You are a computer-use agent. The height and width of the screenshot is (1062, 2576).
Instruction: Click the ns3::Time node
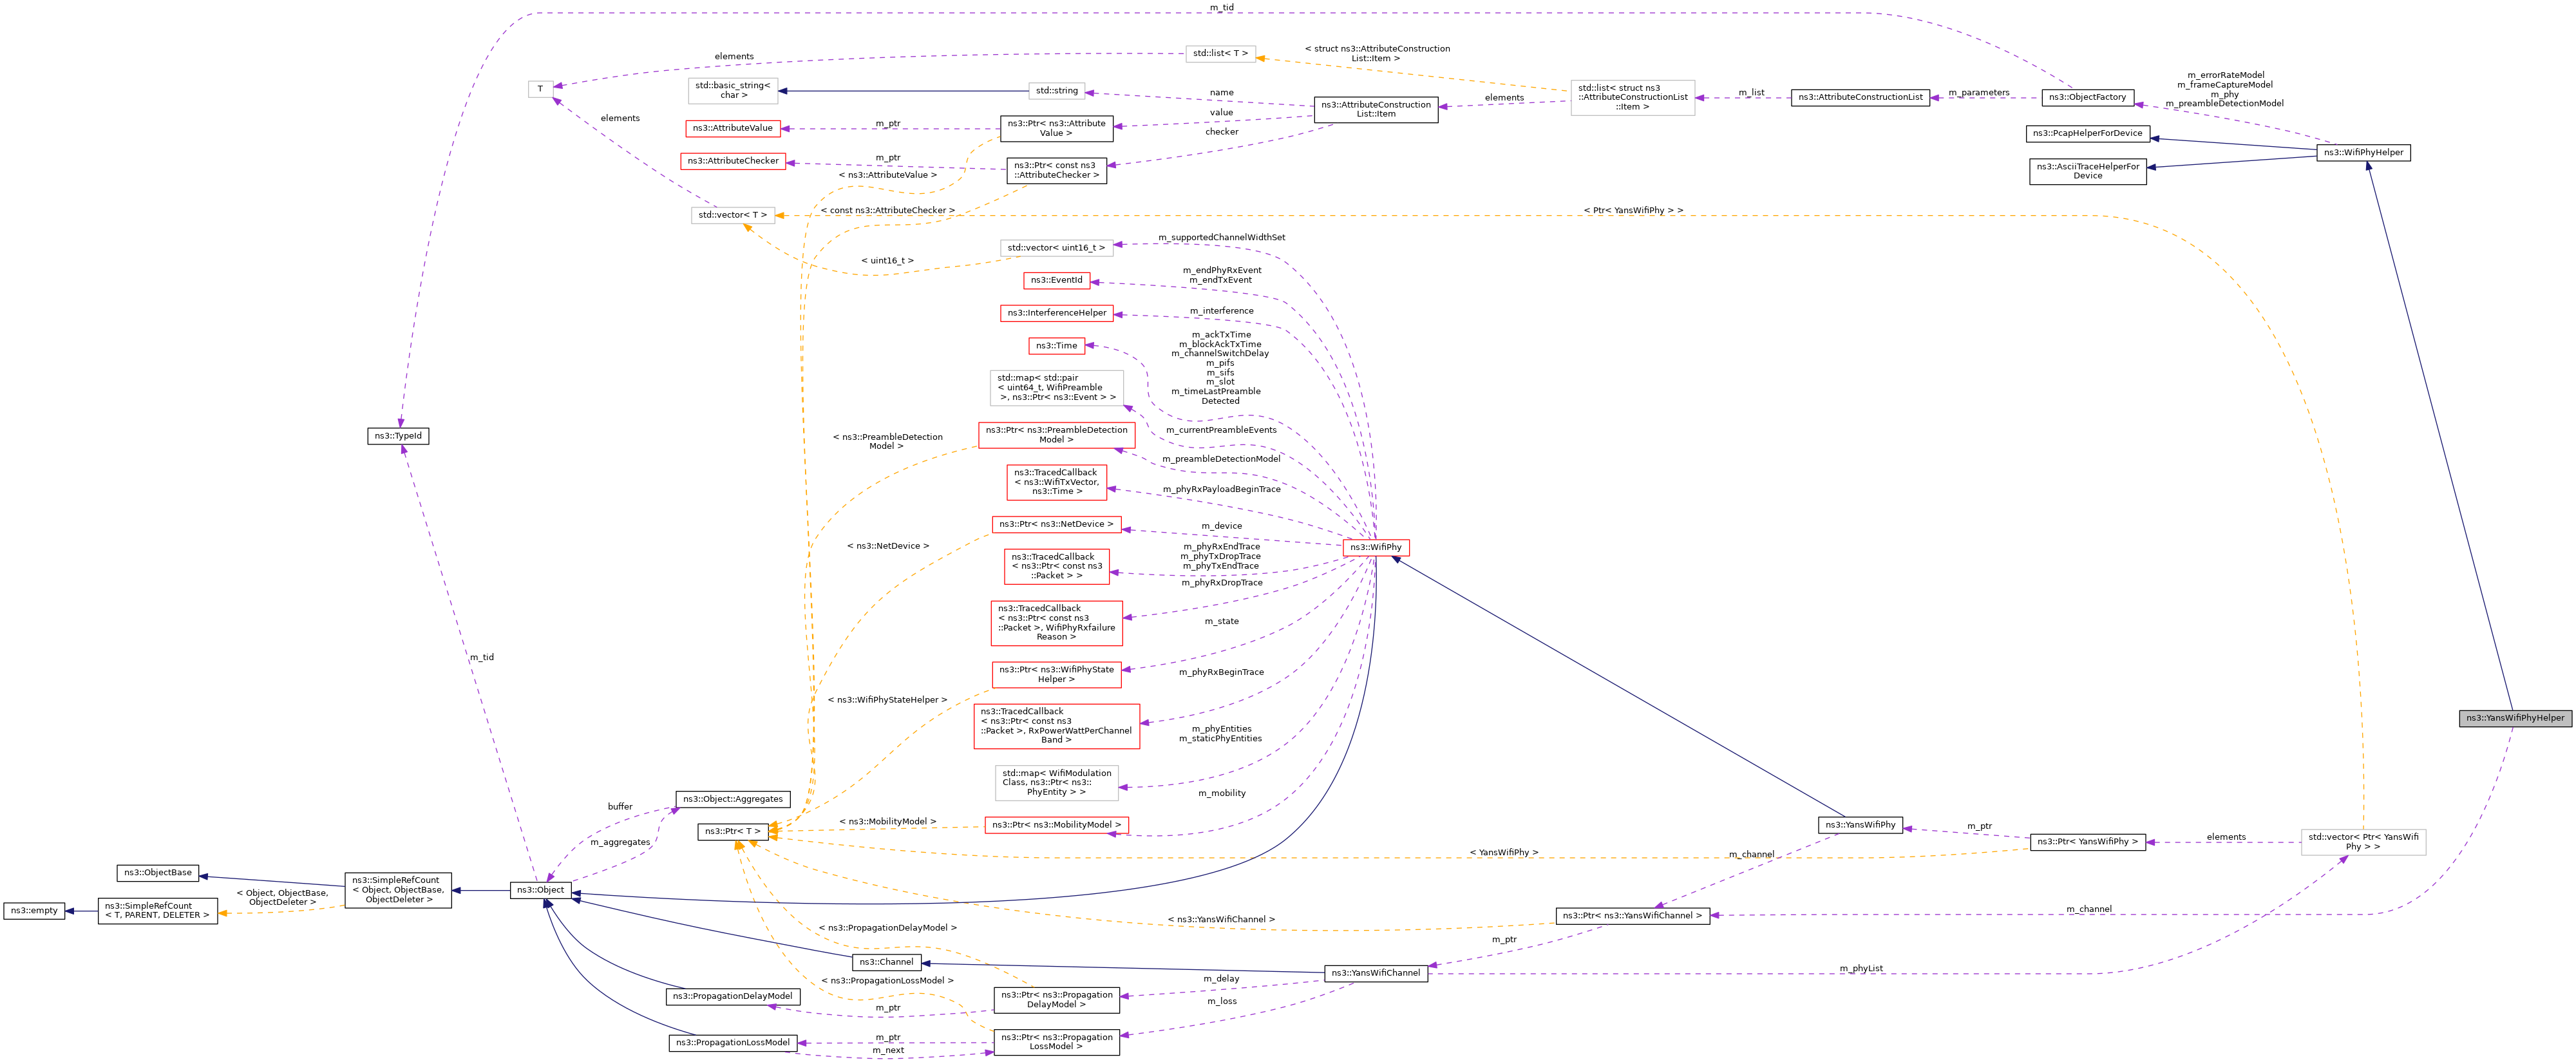1056,346
